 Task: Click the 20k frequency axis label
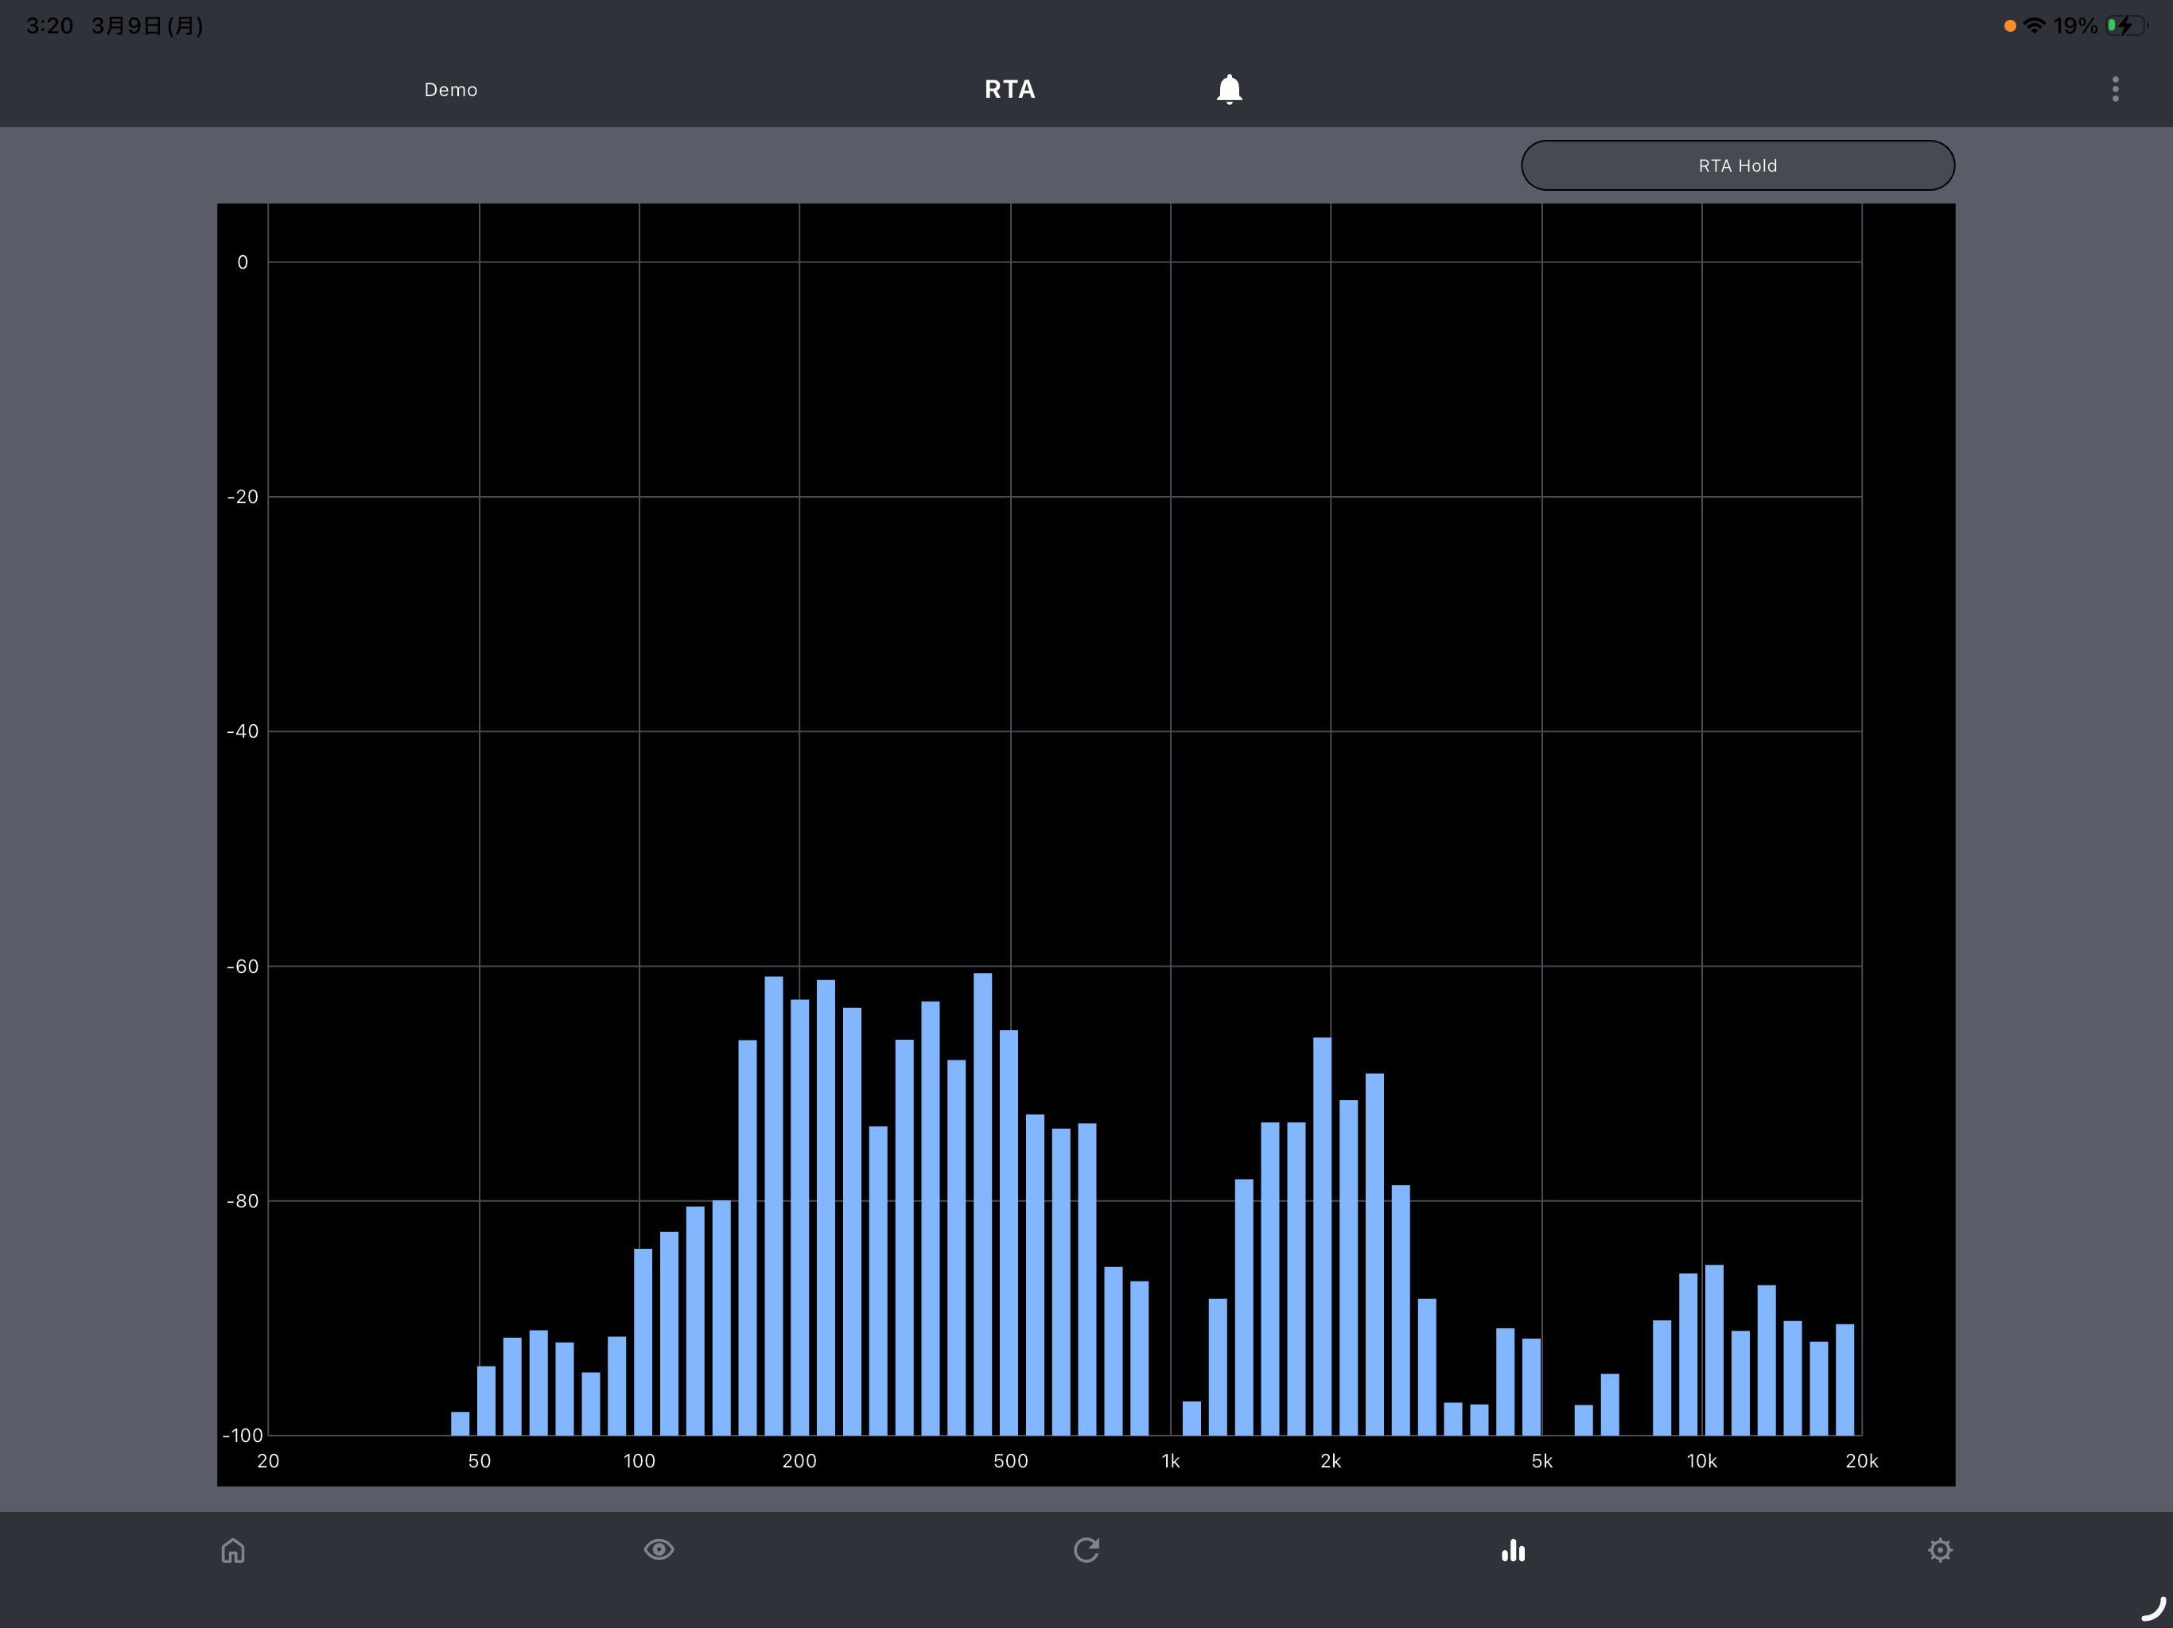(1861, 1461)
